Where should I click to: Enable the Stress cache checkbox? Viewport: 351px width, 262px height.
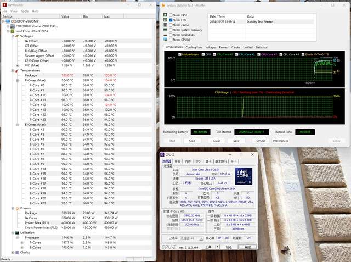pos(171,25)
